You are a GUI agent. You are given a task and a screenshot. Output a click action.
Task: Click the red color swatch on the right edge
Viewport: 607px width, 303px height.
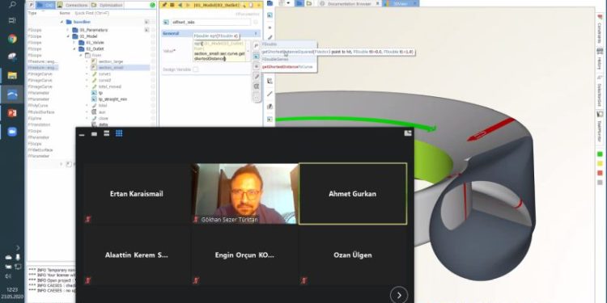click(x=600, y=173)
